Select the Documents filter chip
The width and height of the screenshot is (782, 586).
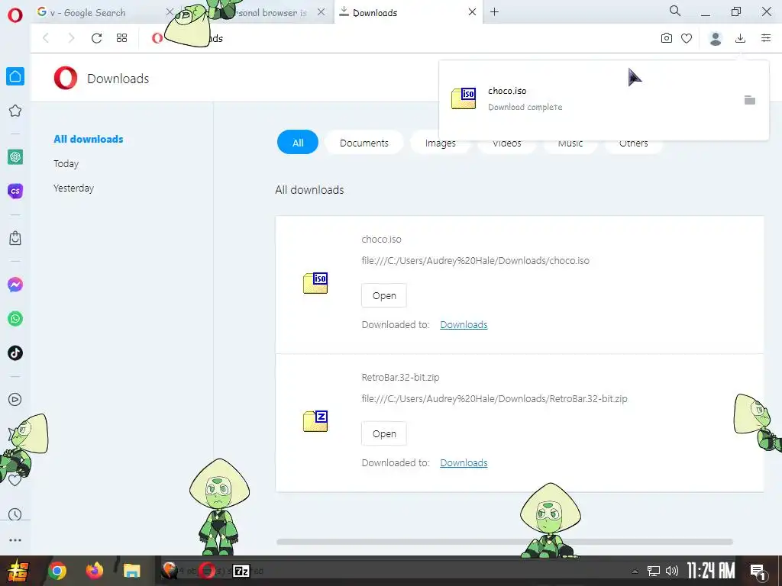(x=364, y=143)
